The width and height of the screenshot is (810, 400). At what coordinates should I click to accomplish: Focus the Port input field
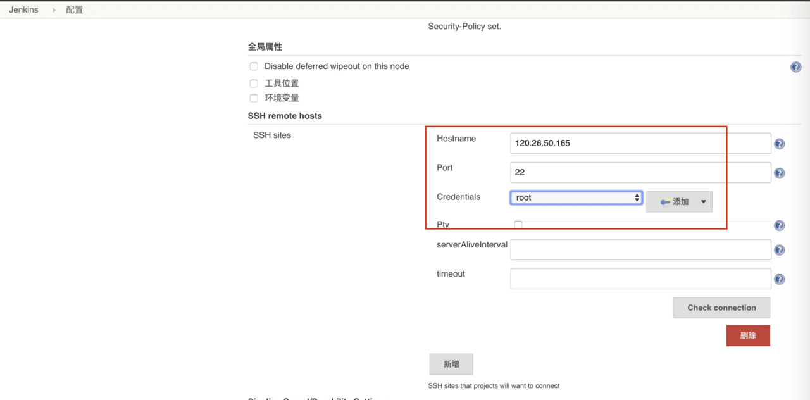pos(640,172)
